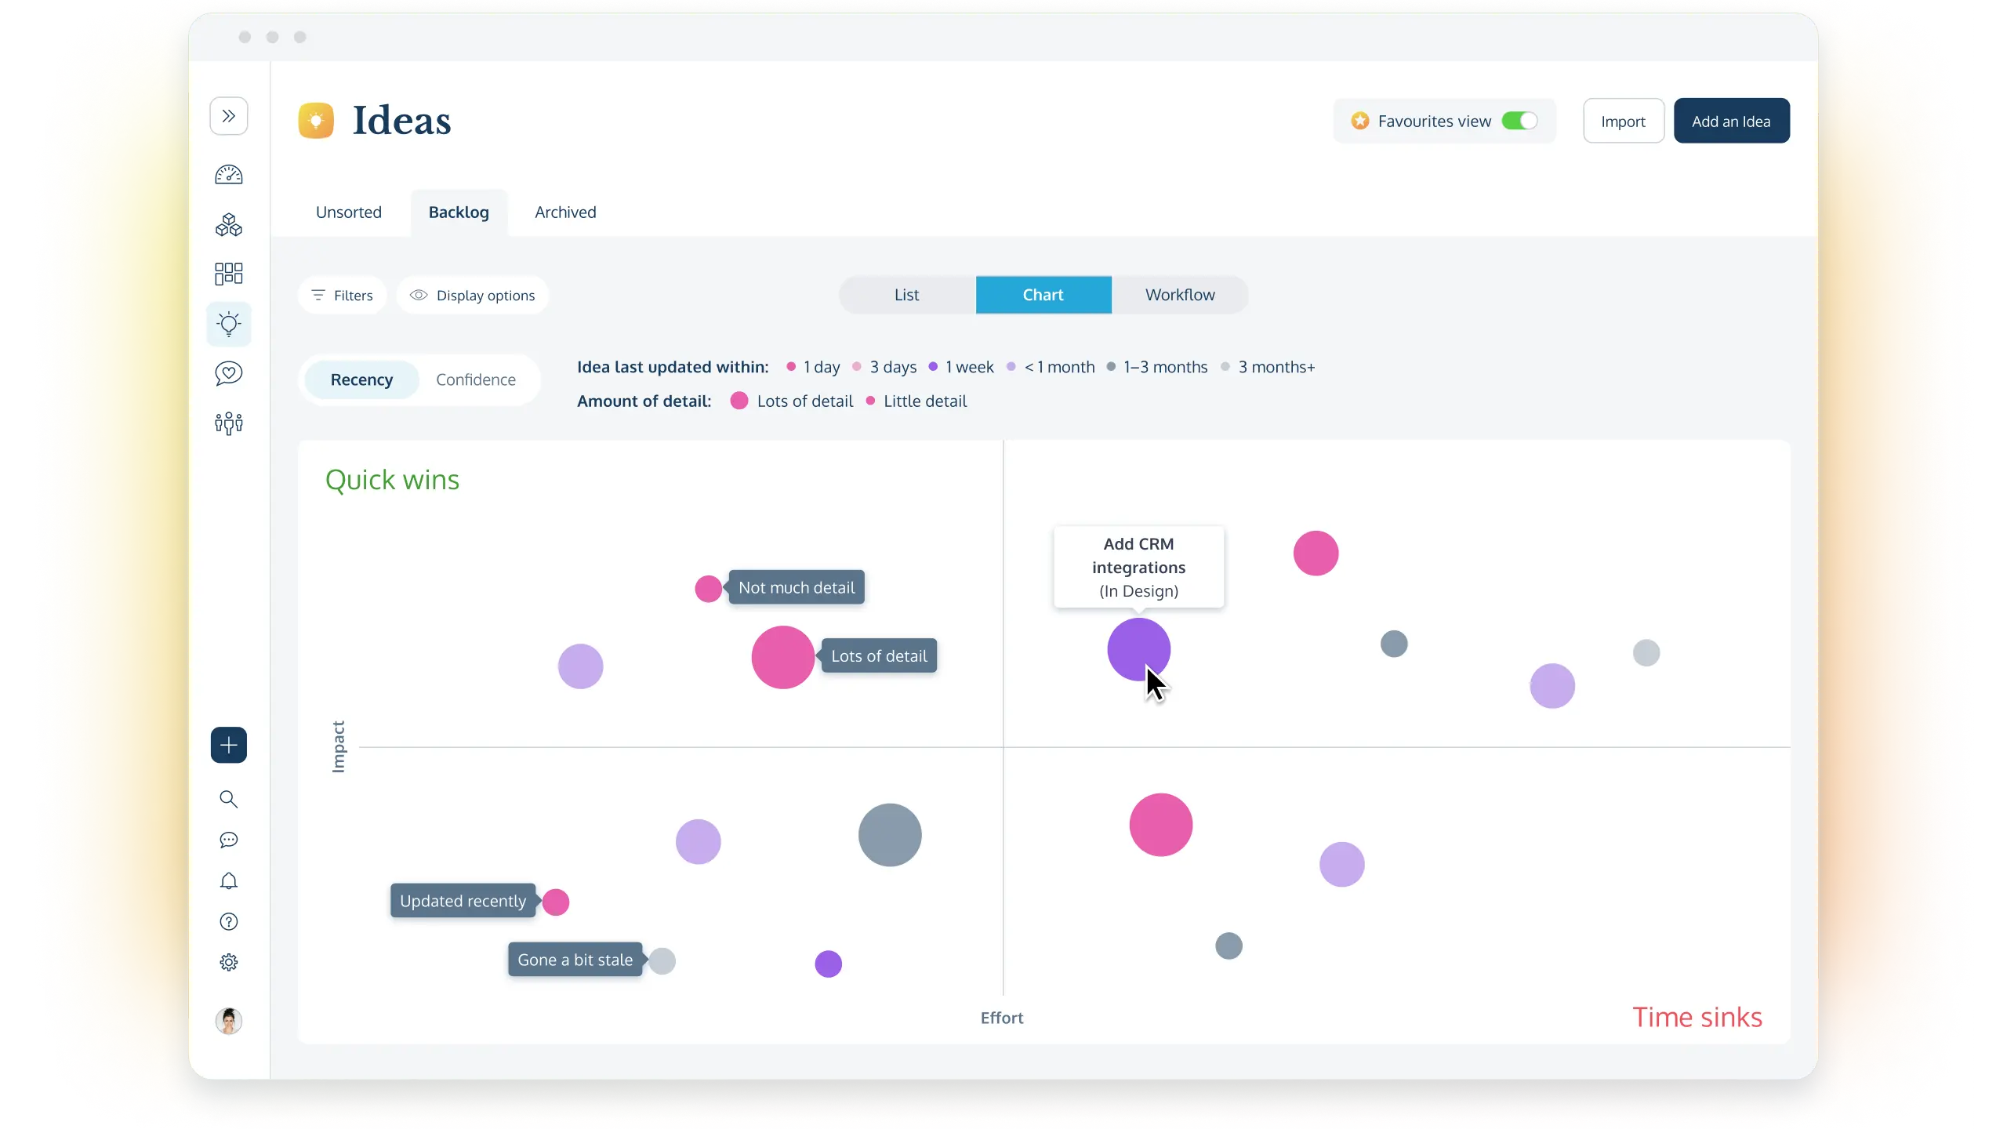This screenshot has width=2007, height=1129.
Task: Select the Recency coloring option
Action: coord(361,379)
